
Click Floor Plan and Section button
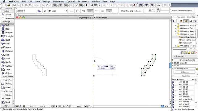[x=131, y=11]
